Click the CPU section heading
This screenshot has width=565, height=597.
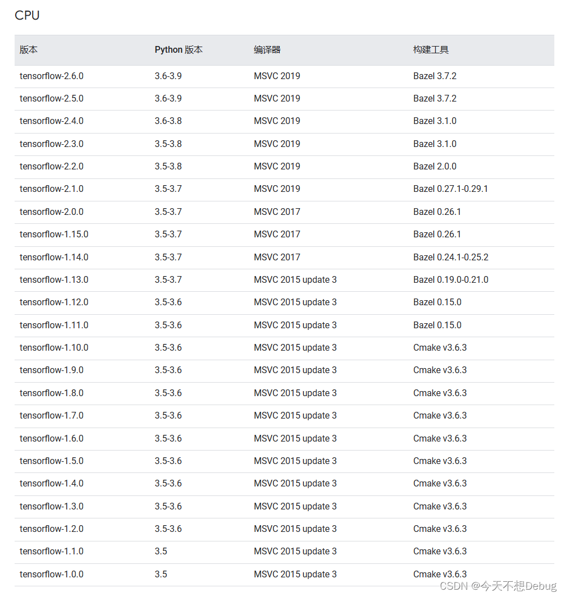27,15
